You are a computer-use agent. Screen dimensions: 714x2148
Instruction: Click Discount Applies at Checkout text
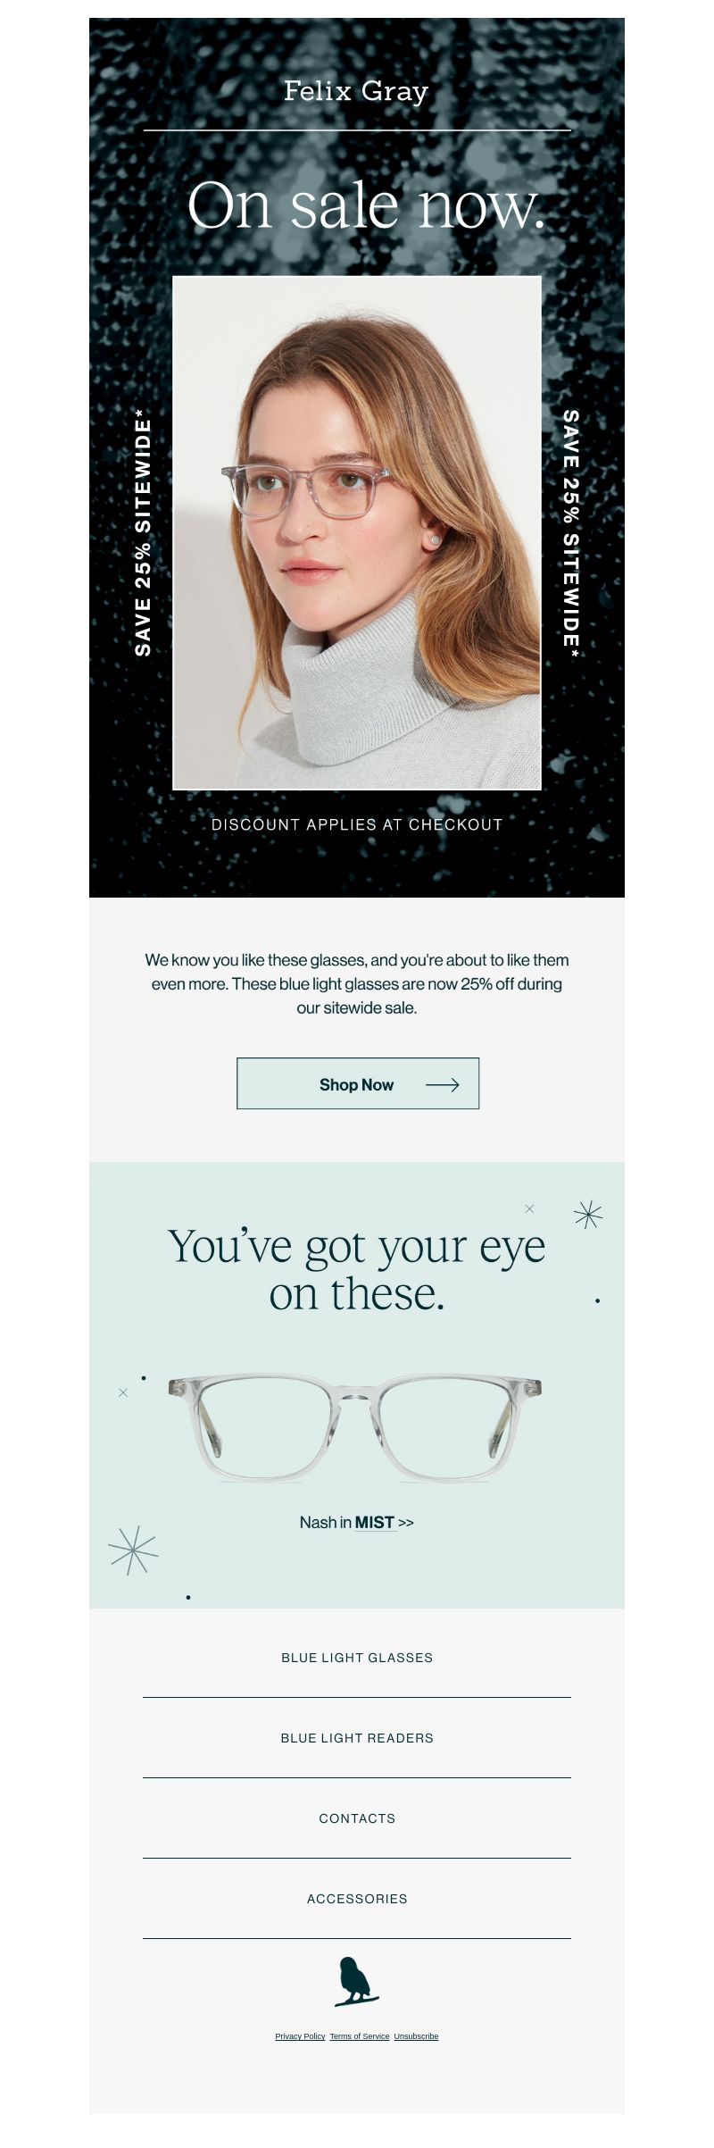pyautogui.click(x=357, y=824)
